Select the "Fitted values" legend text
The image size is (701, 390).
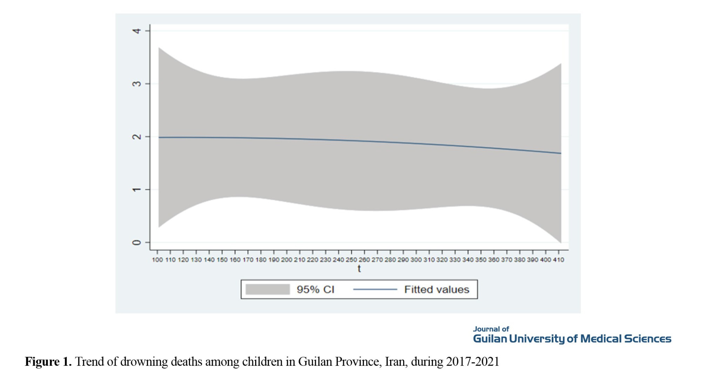tap(436, 289)
